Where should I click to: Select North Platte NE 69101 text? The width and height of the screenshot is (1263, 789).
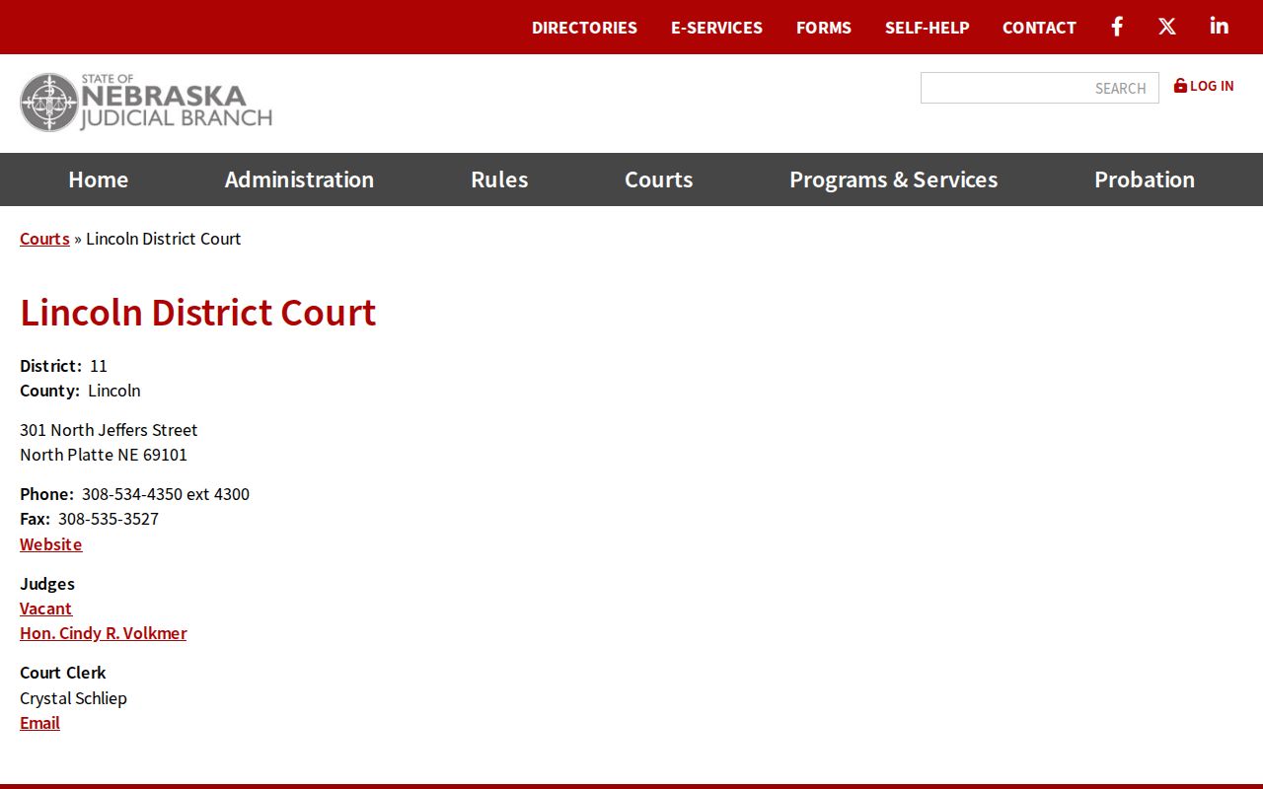click(x=104, y=455)
